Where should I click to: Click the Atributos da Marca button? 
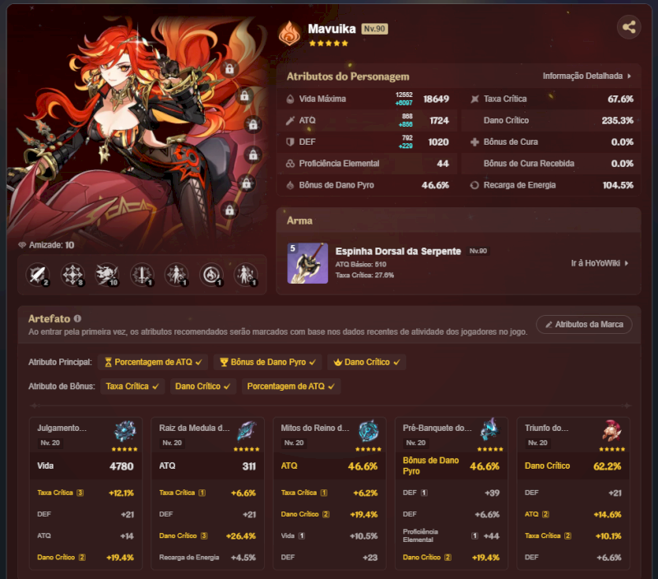pos(584,324)
